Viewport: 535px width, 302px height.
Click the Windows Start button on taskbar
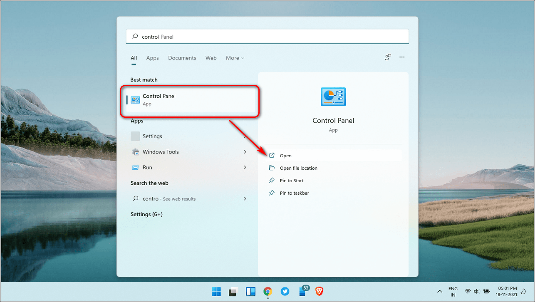point(216,291)
